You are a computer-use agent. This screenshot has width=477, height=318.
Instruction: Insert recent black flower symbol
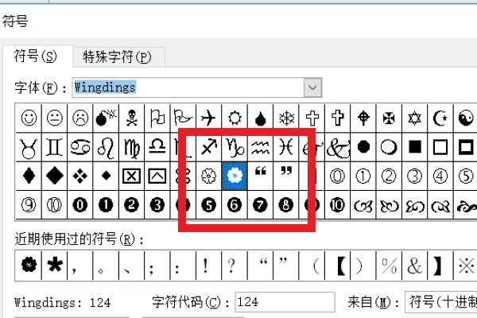click(29, 266)
